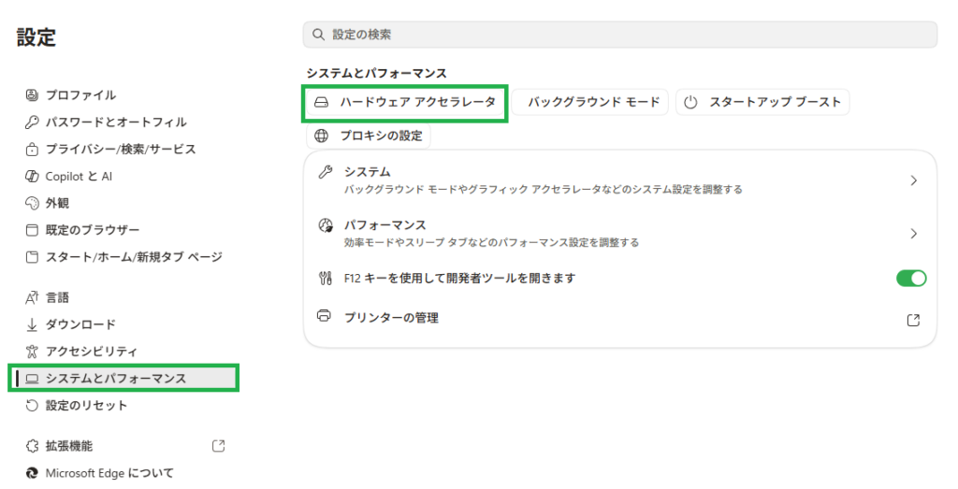The image size is (958, 489).
Task: Click the power icon on スタートアップ ブースト
Action: pos(690,102)
